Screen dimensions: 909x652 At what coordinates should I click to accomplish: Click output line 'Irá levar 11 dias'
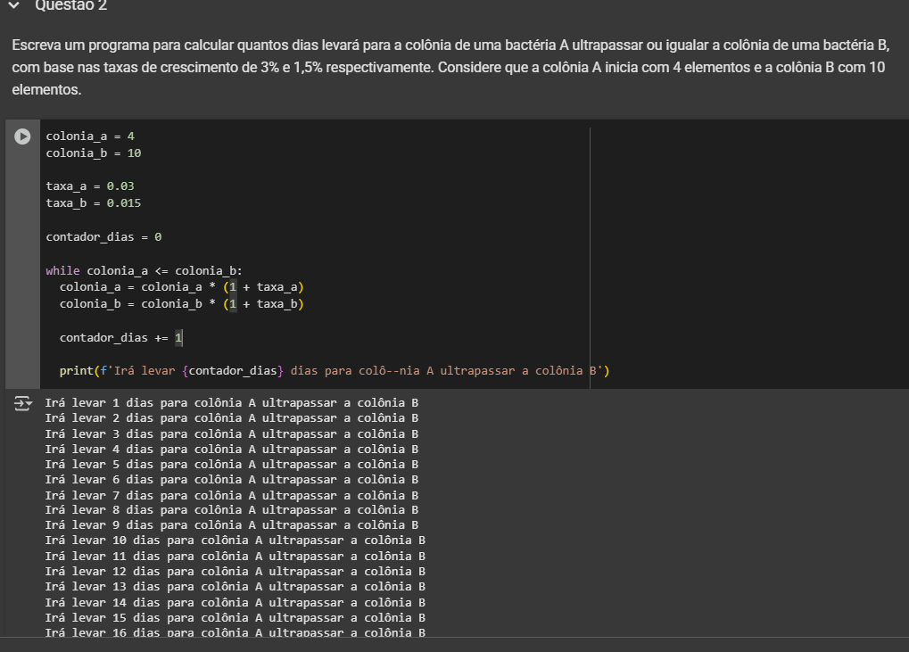[x=235, y=556]
